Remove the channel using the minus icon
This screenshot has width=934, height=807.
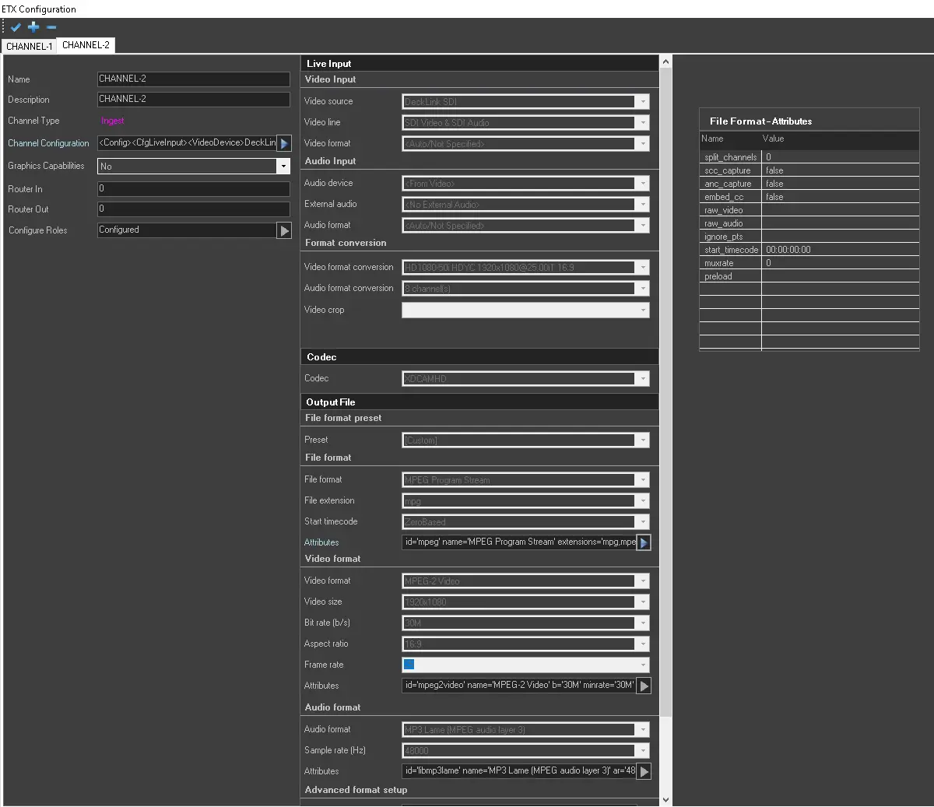click(51, 27)
